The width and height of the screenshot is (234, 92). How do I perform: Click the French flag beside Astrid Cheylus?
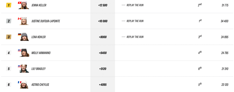[19, 82]
